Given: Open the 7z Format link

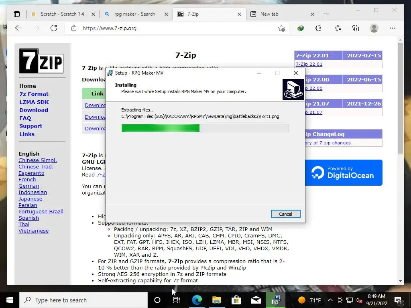Looking at the screenshot, I should pyautogui.click(x=34, y=94).
